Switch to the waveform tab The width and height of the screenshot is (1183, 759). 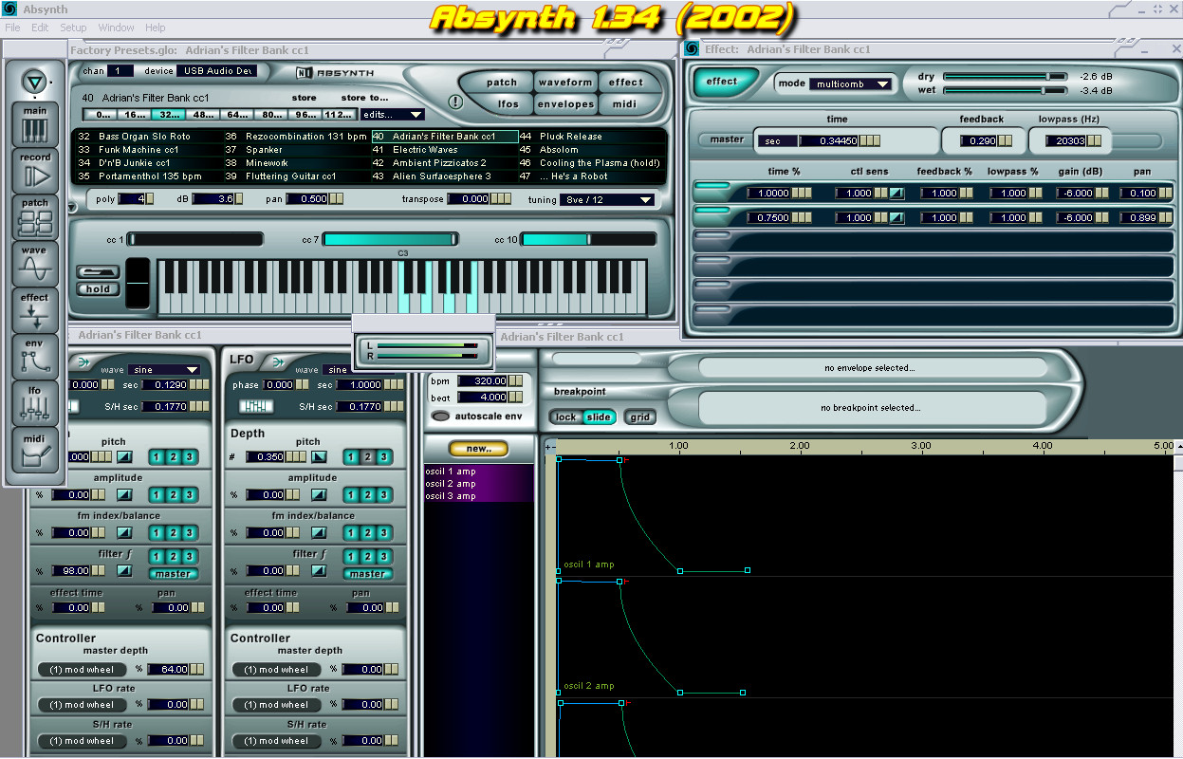(x=565, y=83)
